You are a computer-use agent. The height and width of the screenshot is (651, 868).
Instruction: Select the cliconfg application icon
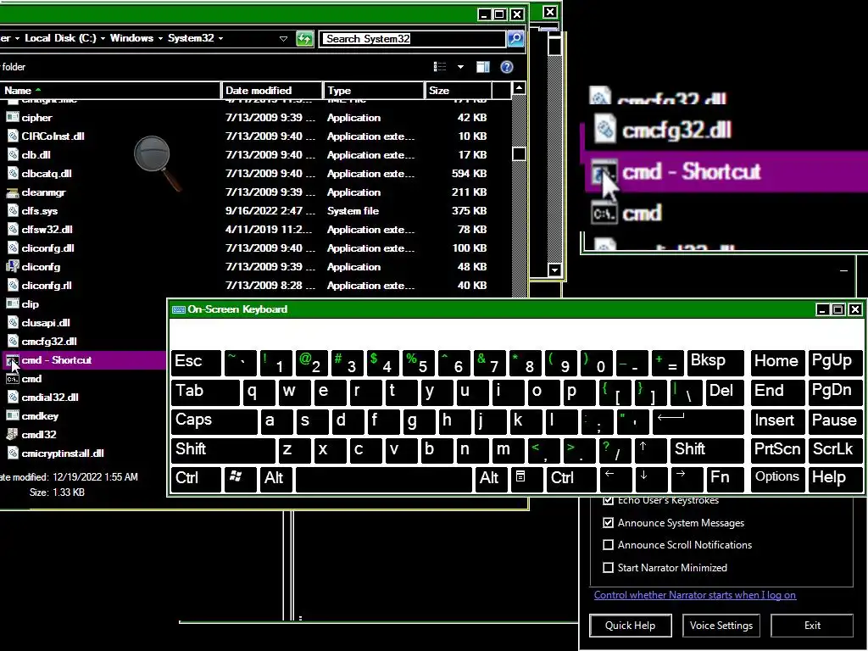point(12,267)
